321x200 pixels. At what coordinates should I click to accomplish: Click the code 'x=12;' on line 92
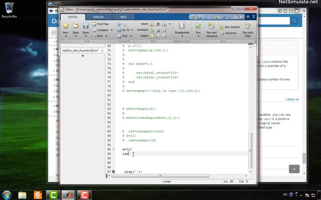click(x=127, y=149)
